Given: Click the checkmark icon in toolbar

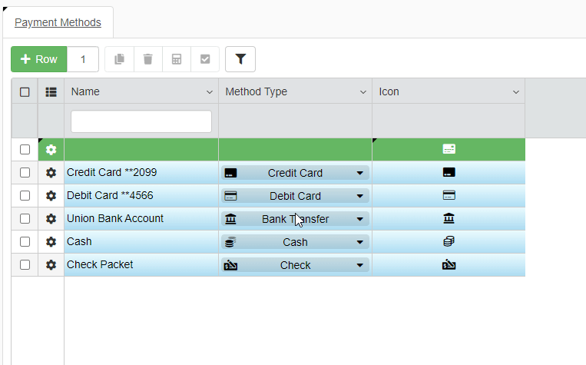Looking at the screenshot, I should [205, 59].
